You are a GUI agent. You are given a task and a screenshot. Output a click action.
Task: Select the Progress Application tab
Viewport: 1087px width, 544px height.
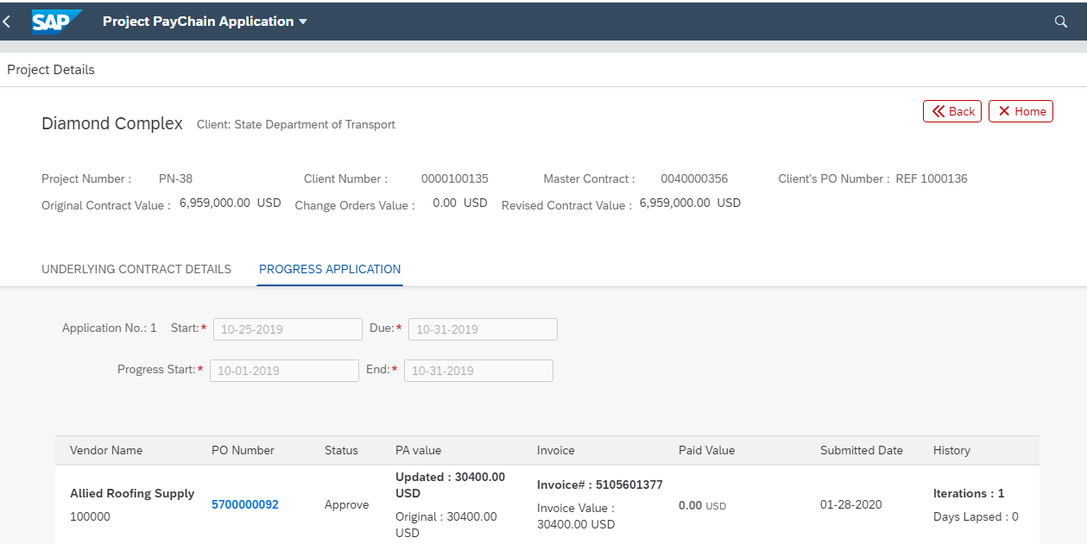pos(330,269)
